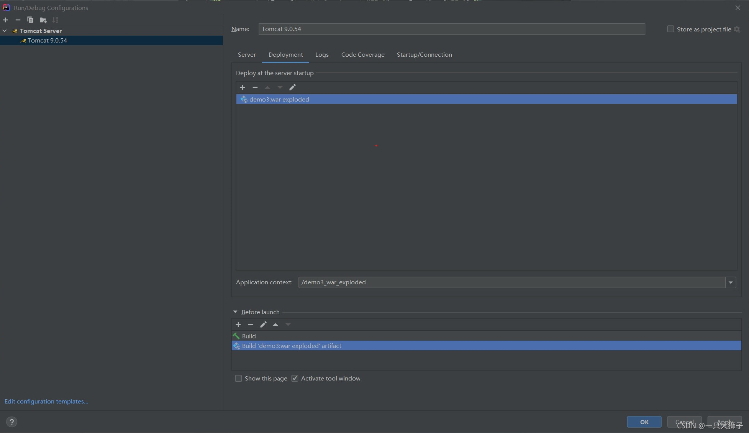
Task: Click the OK button
Action: 644,422
